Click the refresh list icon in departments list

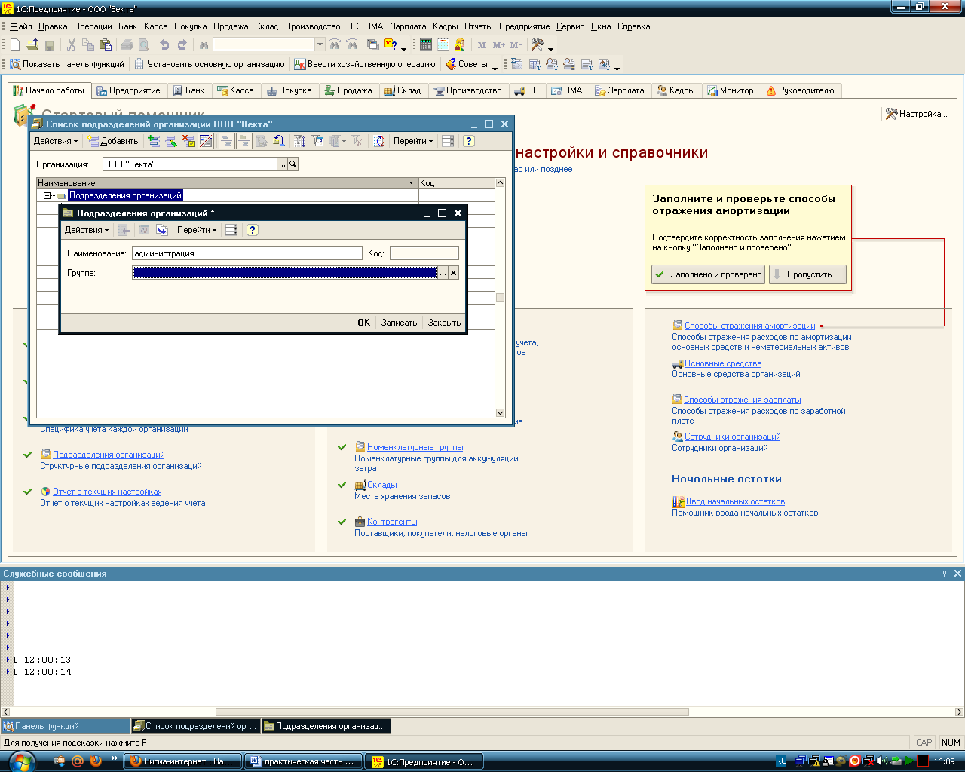pos(380,141)
